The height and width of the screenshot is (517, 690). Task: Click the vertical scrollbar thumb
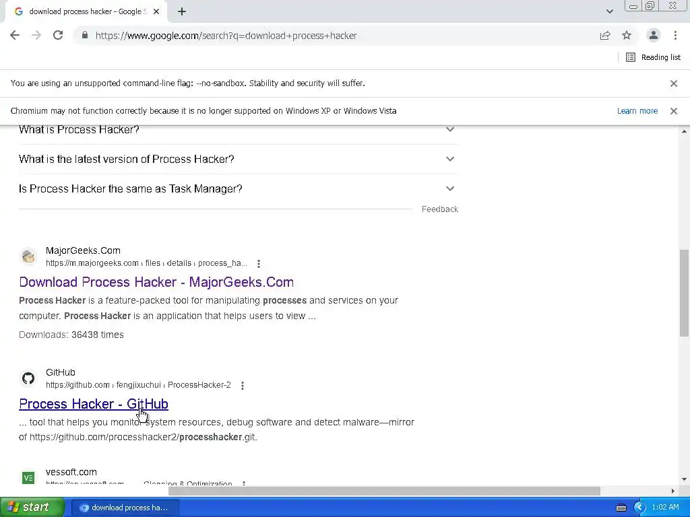[x=685, y=294]
